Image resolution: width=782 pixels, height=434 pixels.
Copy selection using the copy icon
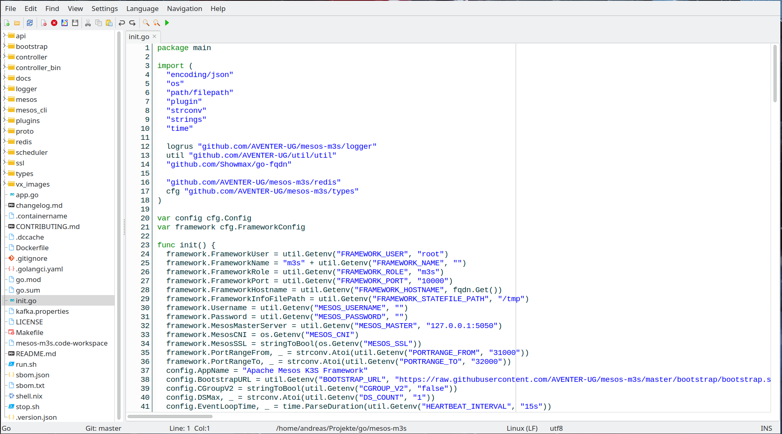(99, 23)
